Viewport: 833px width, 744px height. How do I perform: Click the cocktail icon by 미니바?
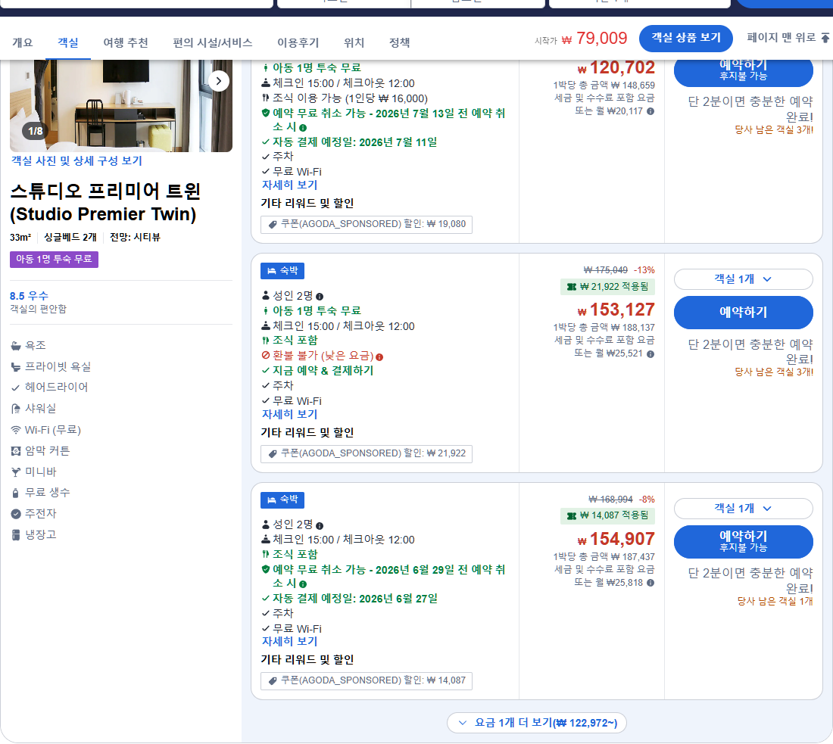click(16, 472)
